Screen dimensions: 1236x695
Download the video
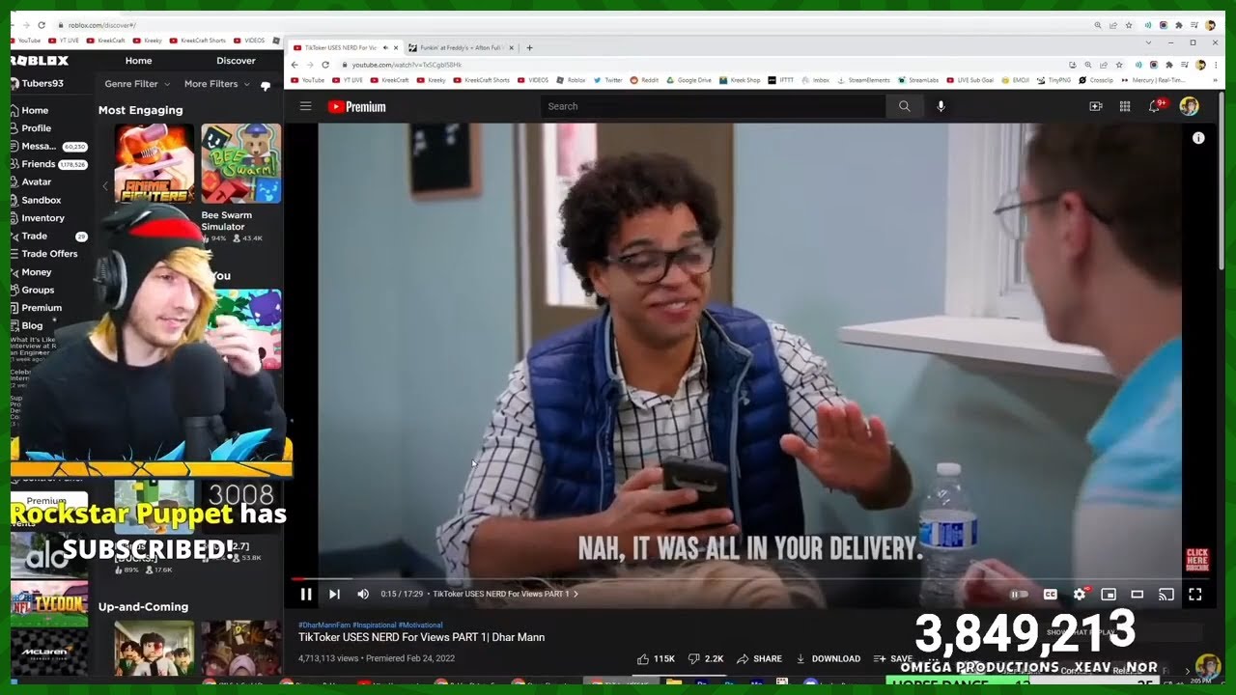click(828, 659)
